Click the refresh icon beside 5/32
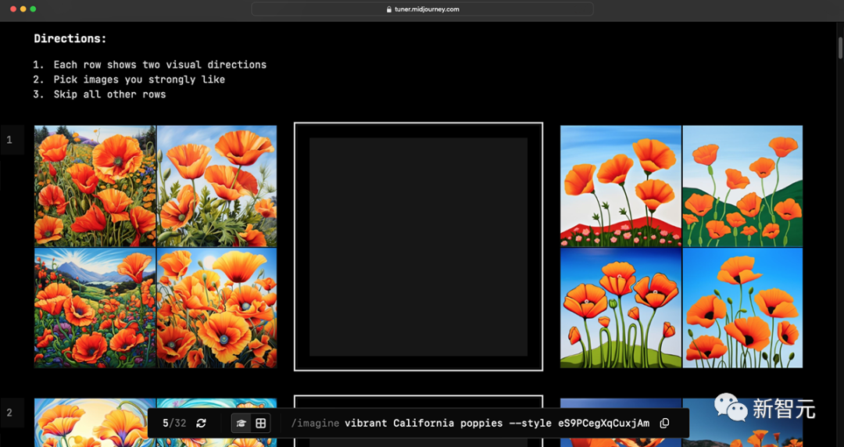844x447 pixels. click(x=202, y=424)
